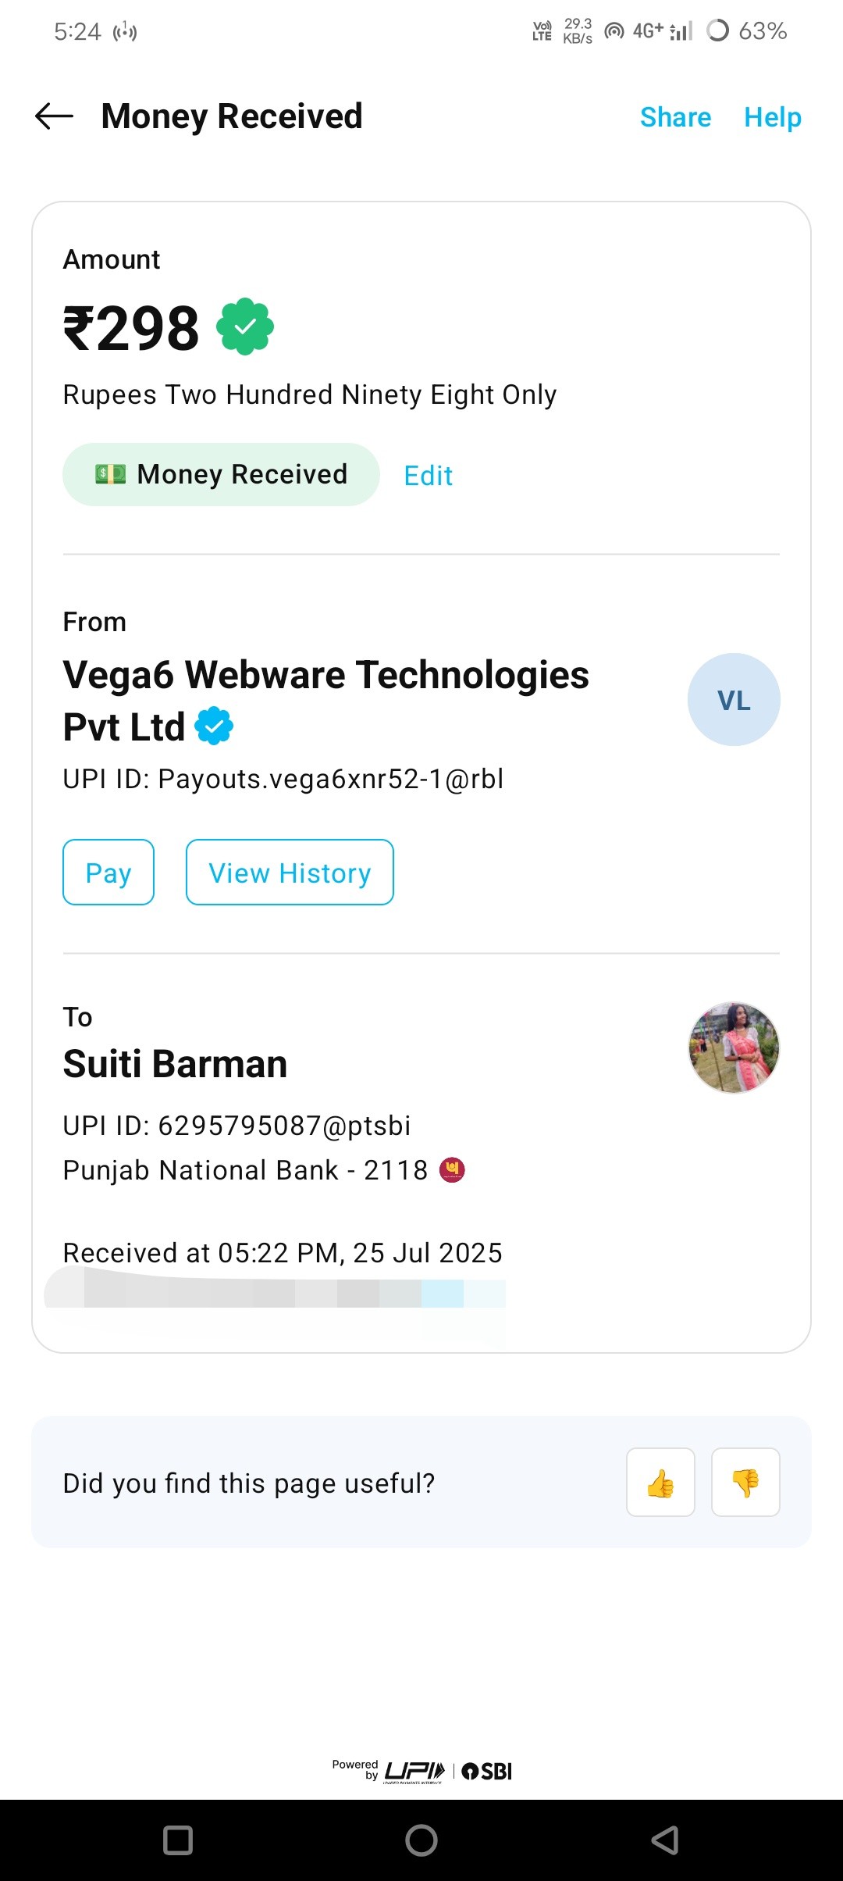Tap Suiti Barman profile photo

[x=733, y=1048]
